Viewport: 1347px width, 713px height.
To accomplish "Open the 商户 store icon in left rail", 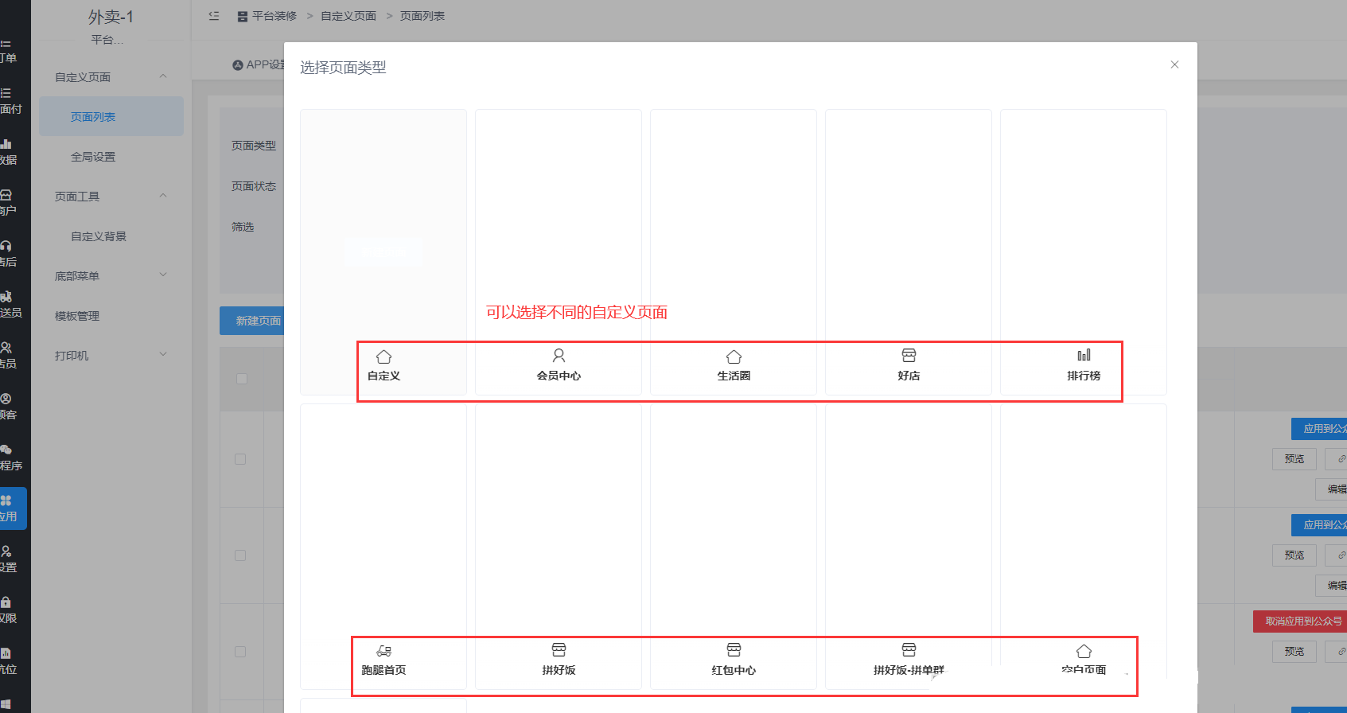I will 6,195.
